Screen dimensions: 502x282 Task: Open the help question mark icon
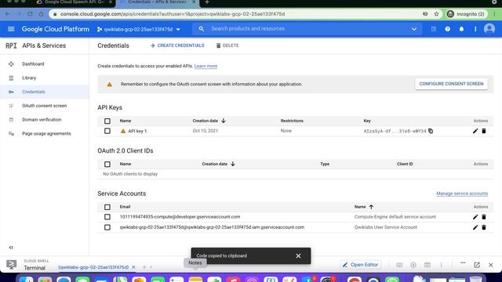pos(447,29)
